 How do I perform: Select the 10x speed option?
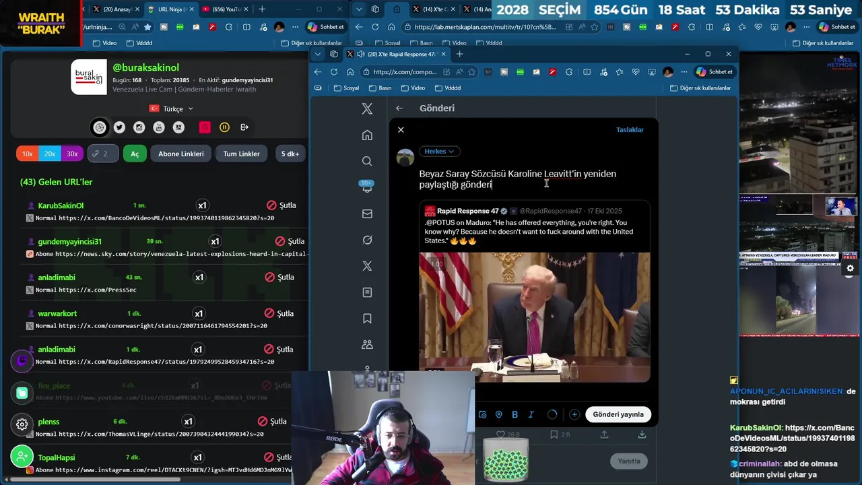[28, 154]
